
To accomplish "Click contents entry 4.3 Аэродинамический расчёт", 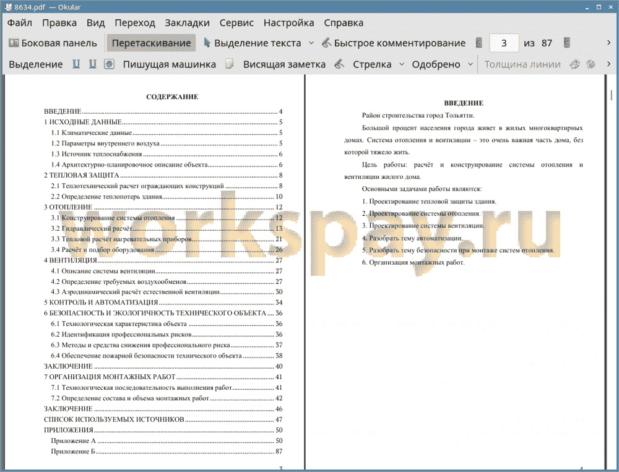I will tap(167, 292).
